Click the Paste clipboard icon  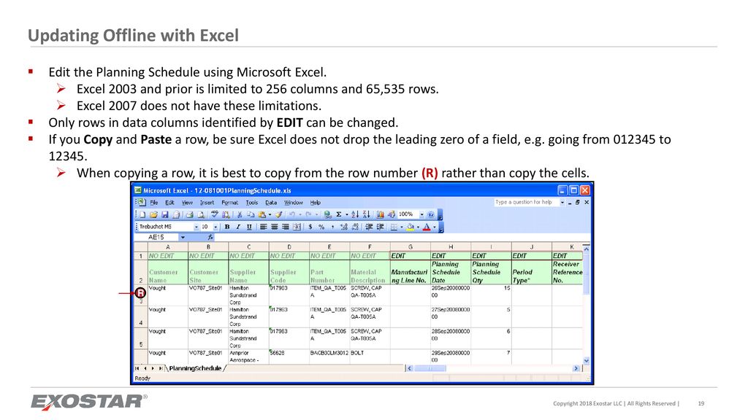click(262, 215)
